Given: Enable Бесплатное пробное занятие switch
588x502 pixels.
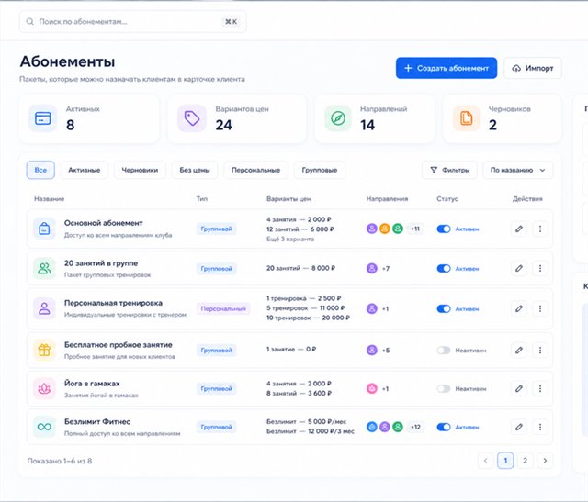Looking at the screenshot, I should 444,351.
